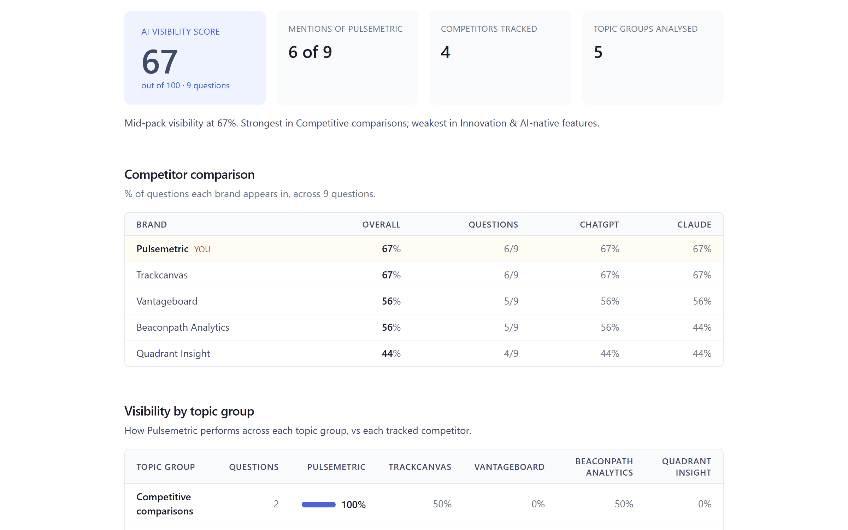Viewport: 848px width, 530px height.
Task: Click Vantageboard ChatGPT 56% cell
Action: [610, 301]
